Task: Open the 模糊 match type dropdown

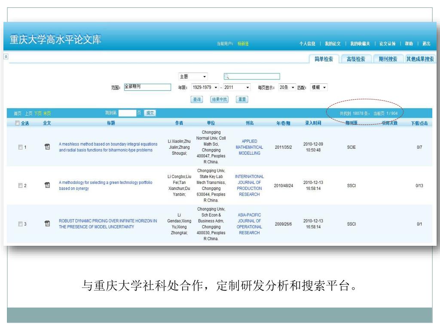Action: click(x=319, y=87)
